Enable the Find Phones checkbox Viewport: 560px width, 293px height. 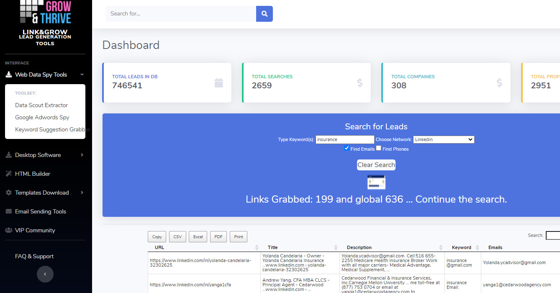pyautogui.click(x=378, y=148)
